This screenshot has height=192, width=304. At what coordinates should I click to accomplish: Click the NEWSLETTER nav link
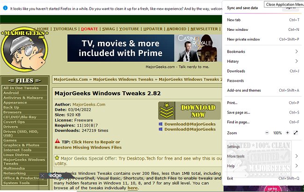tap(204, 29)
